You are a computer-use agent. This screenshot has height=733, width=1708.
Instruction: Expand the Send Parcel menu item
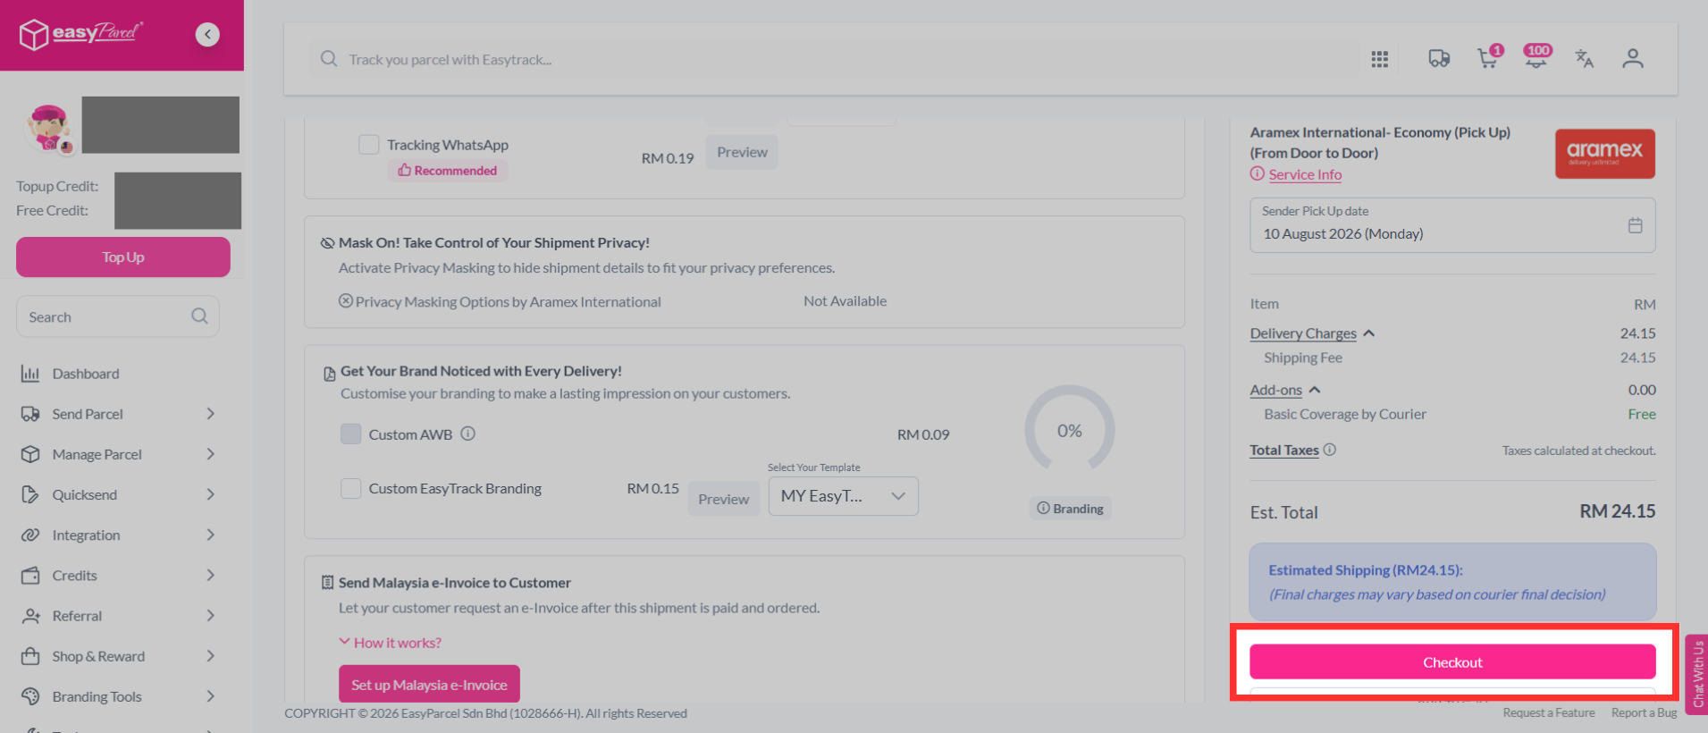[118, 414]
